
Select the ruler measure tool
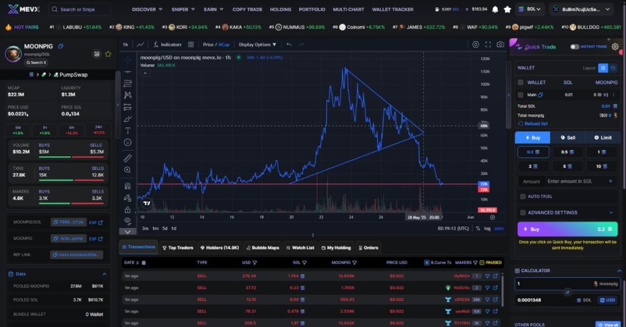coord(128,158)
